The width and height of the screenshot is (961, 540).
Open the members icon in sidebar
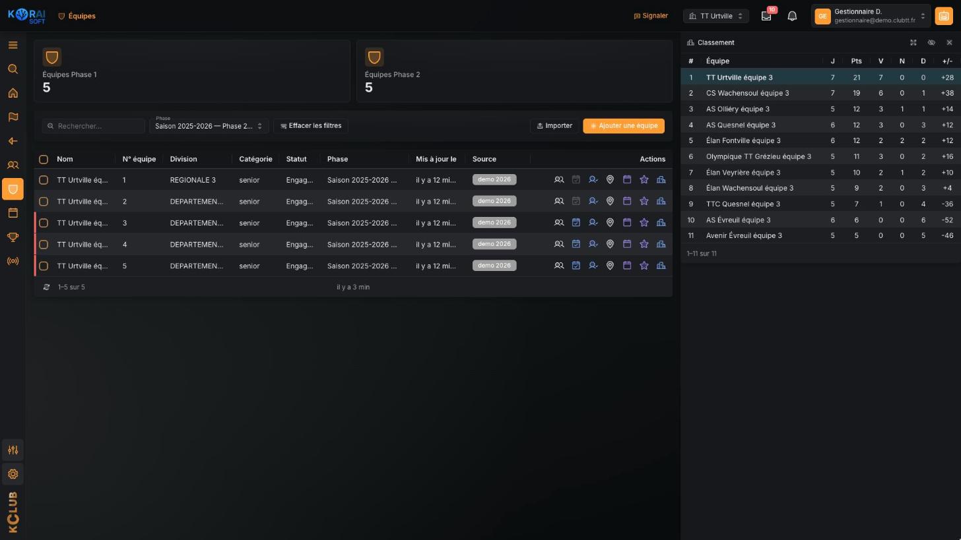(x=13, y=165)
